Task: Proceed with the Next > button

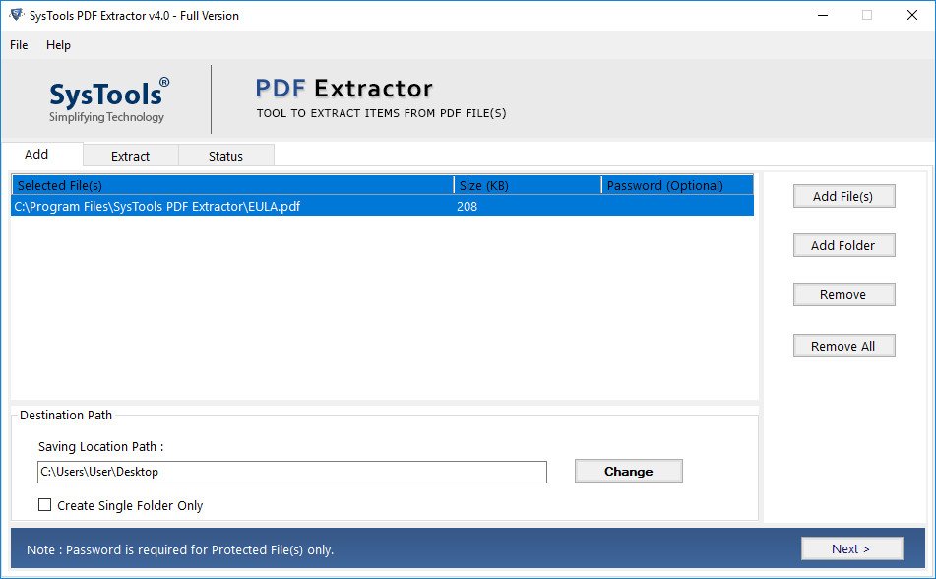Action: point(851,548)
